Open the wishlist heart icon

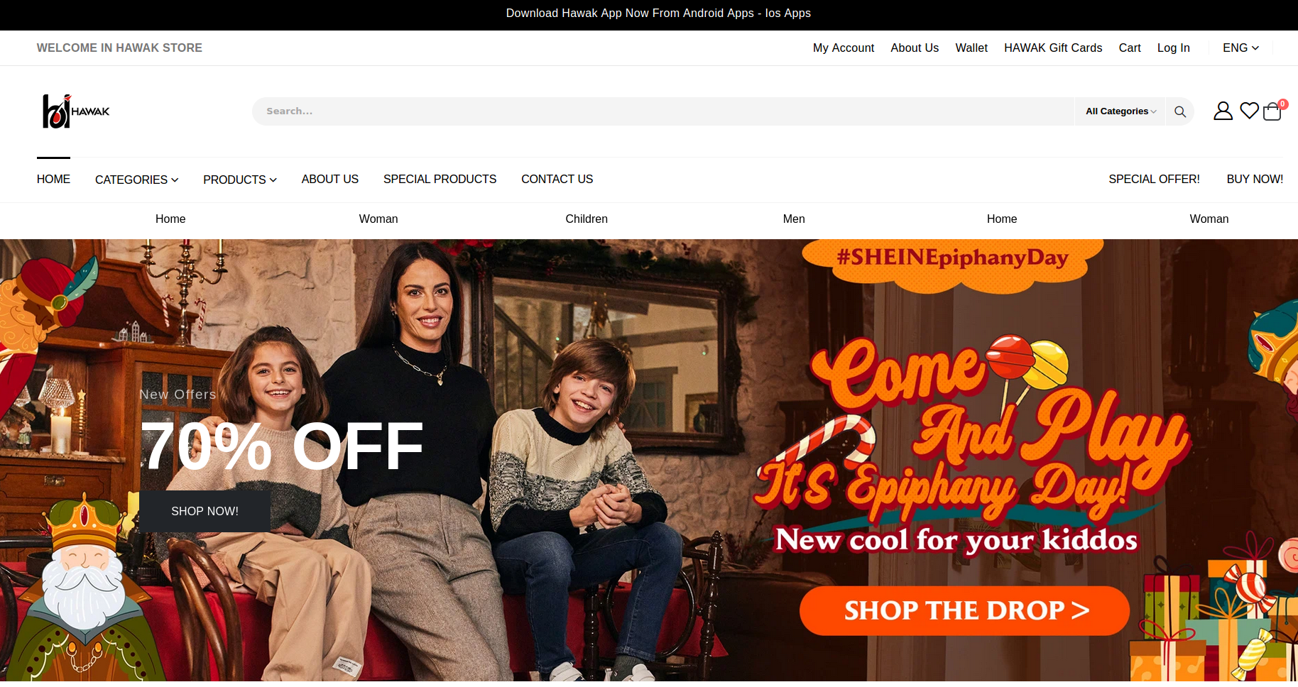click(x=1250, y=111)
